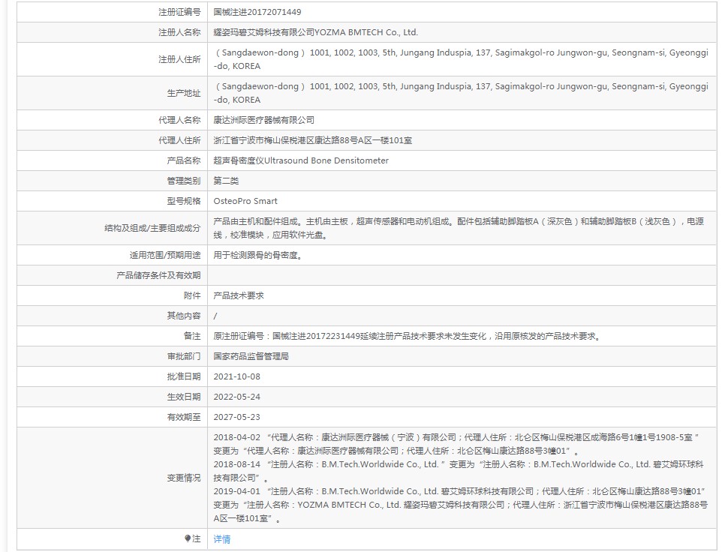722x552 pixels.
Task: Click the 有效期至 label
Action: click(184, 417)
